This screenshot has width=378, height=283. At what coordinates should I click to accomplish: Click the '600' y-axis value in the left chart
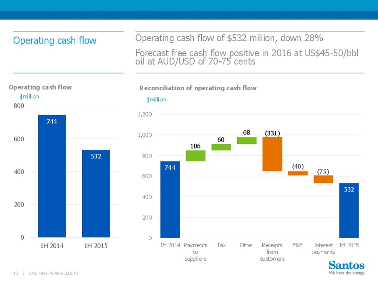pyautogui.click(x=19, y=139)
